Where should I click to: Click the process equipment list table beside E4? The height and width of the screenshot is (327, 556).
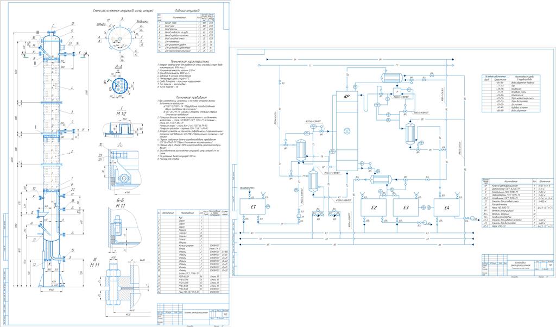517,203
